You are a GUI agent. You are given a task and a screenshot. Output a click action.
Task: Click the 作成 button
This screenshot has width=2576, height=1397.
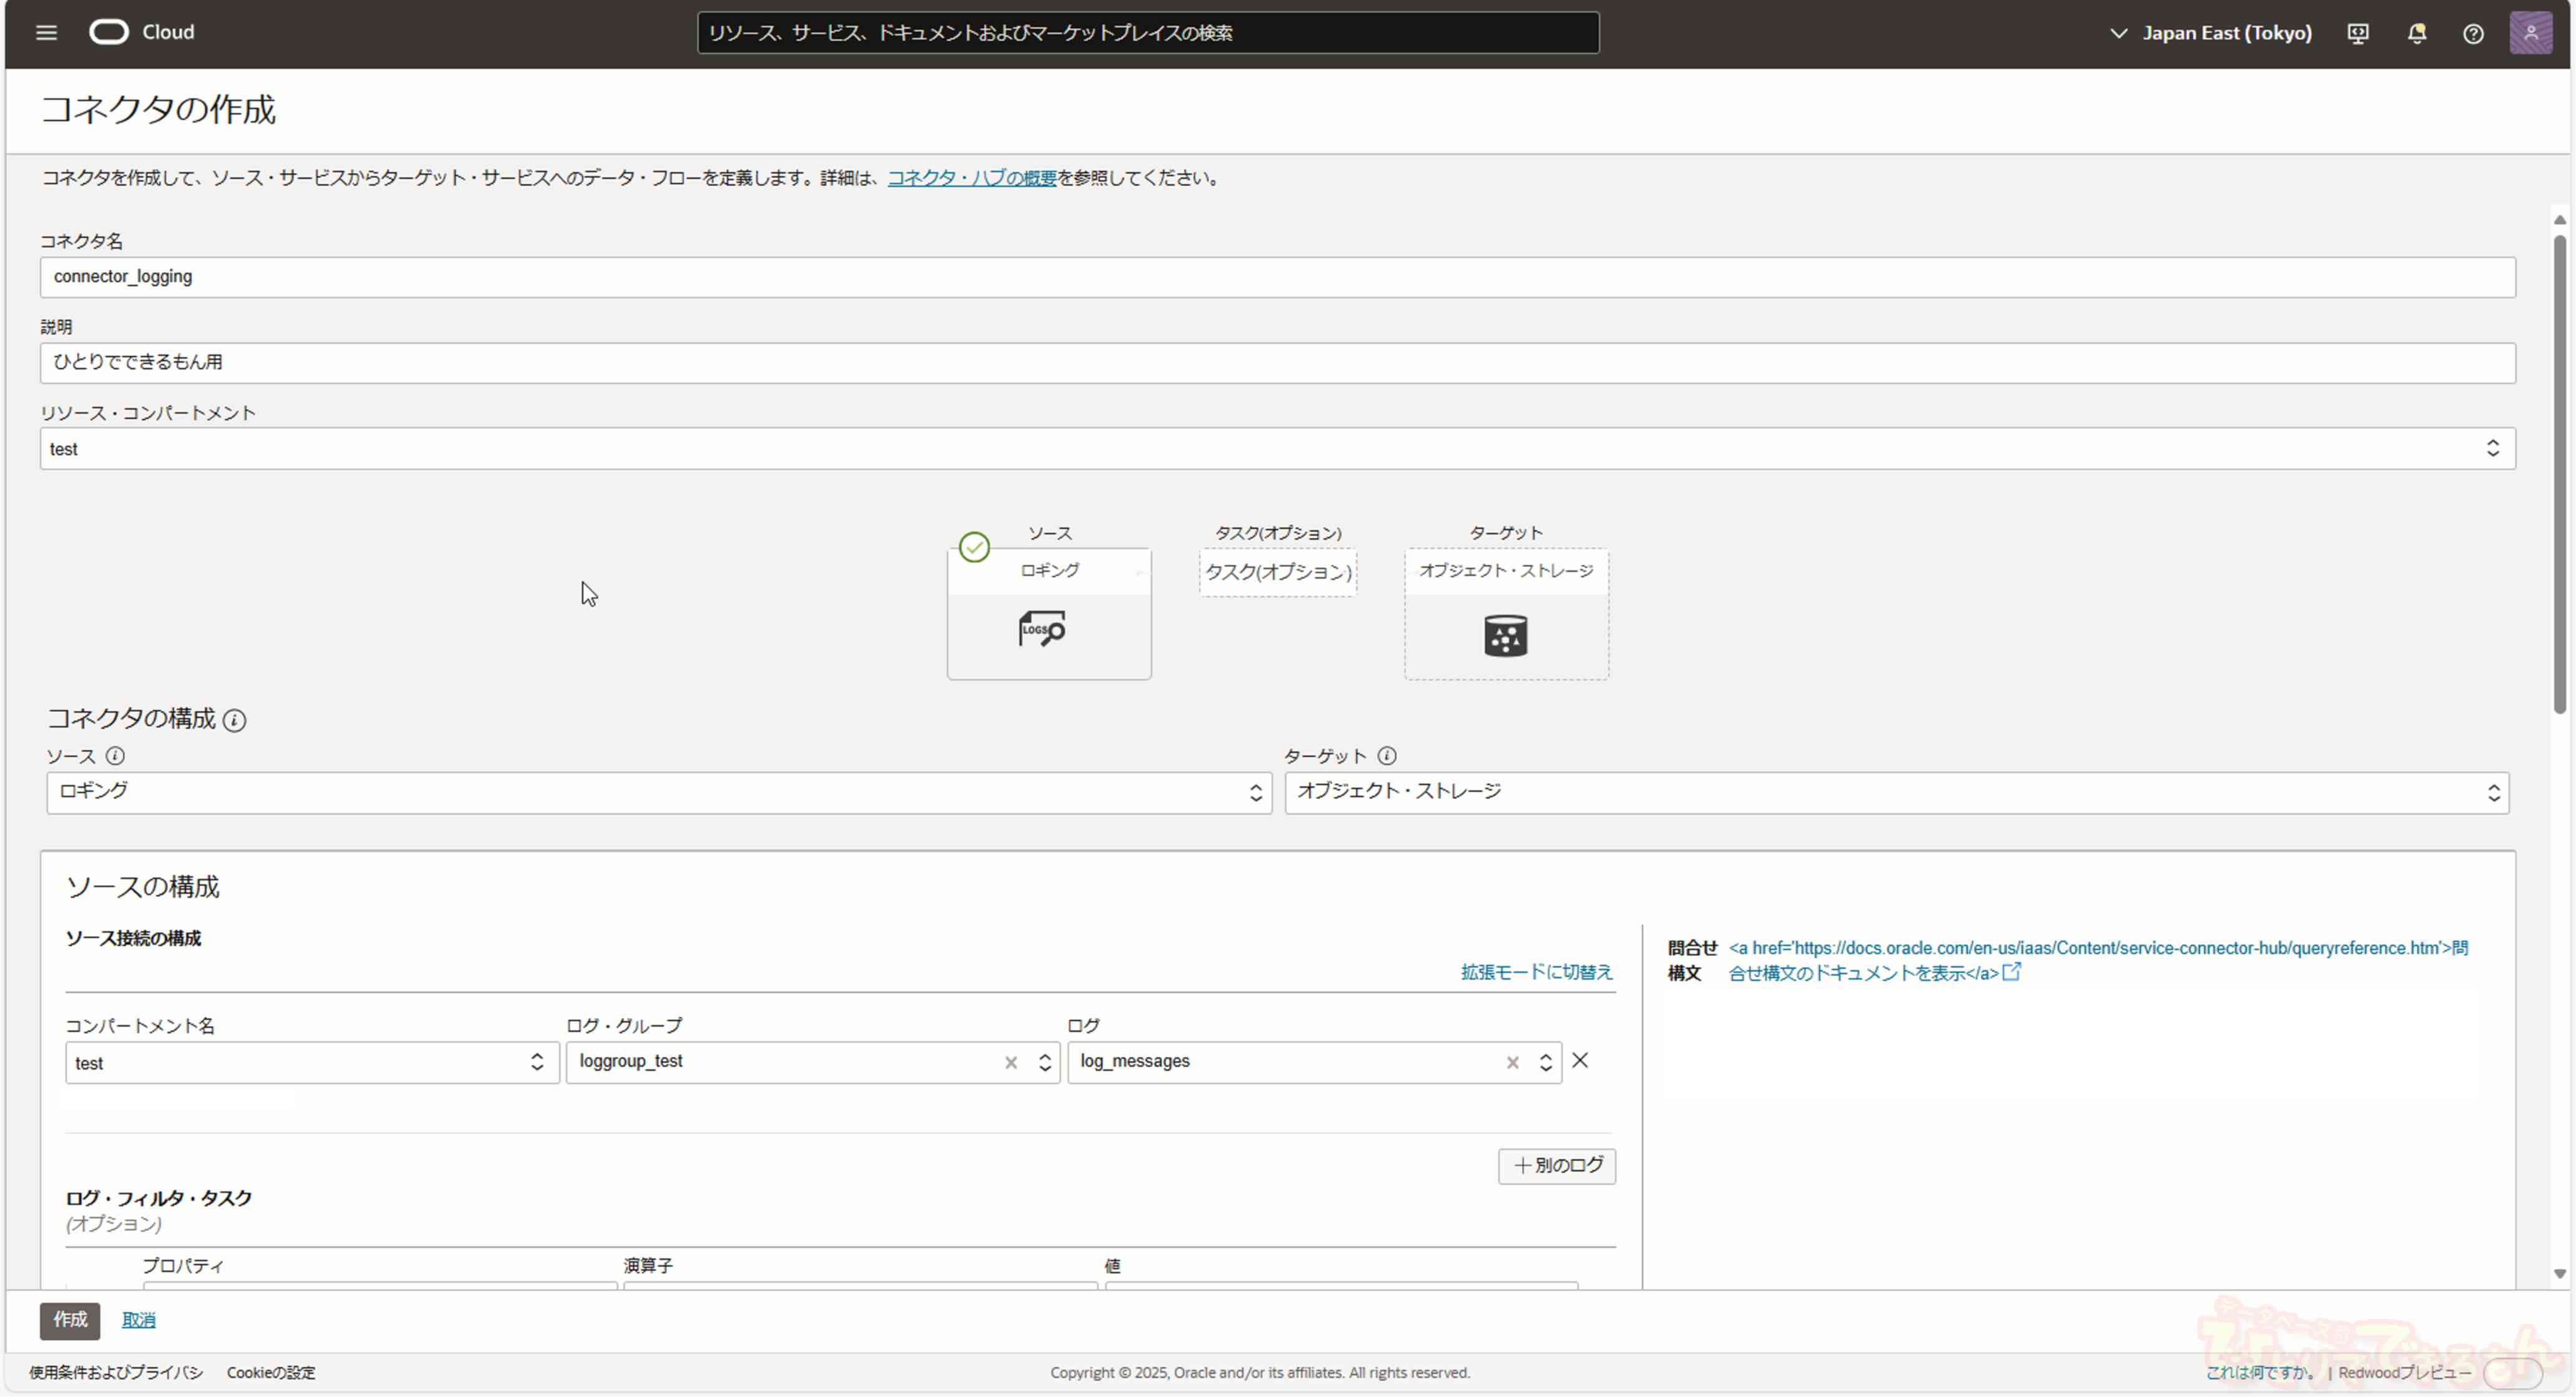click(x=70, y=1320)
